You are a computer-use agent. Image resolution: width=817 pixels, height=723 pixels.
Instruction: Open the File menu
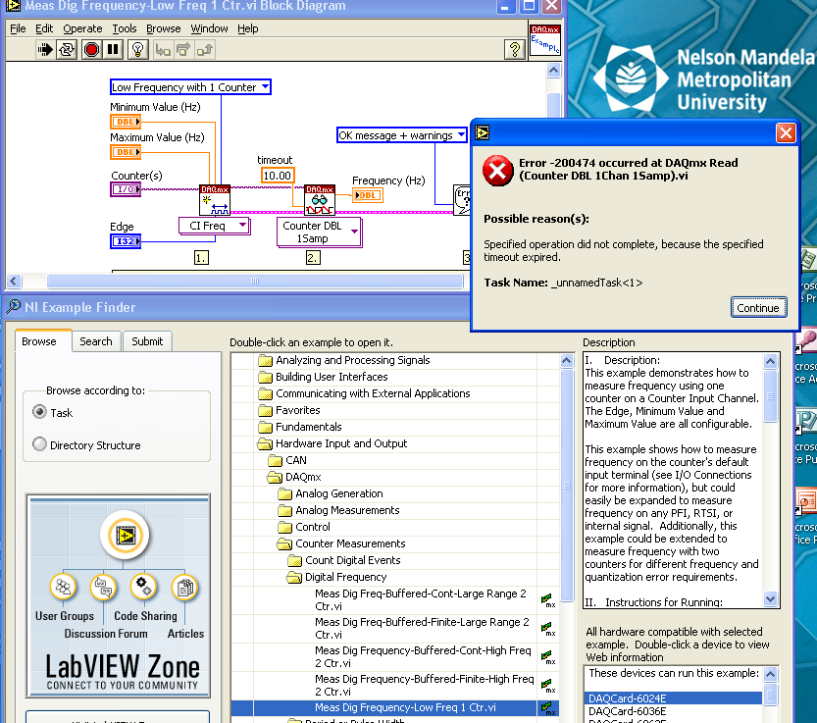(18, 28)
